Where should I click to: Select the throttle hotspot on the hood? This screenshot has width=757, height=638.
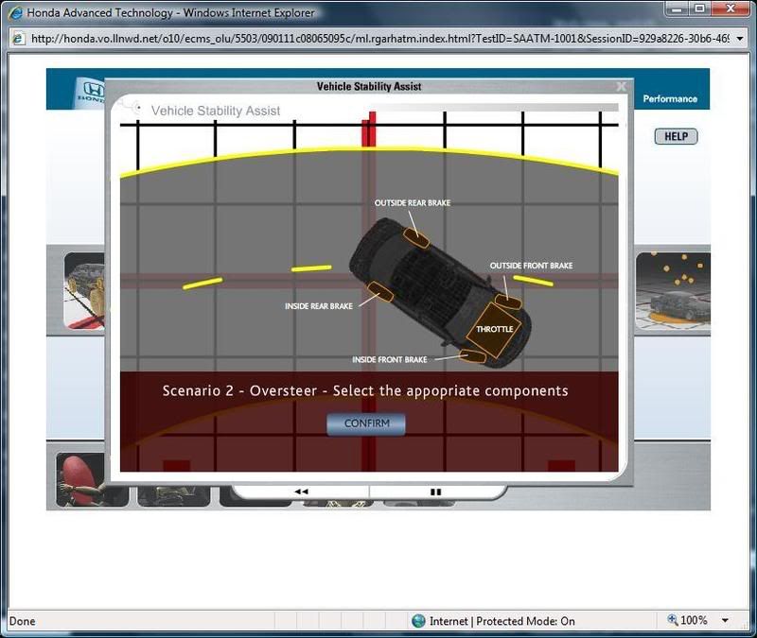pyautogui.click(x=493, y=330)
